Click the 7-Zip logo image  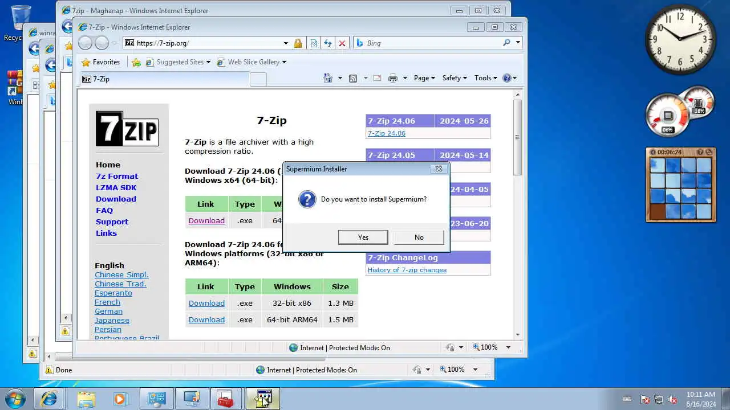click(127, 129)
